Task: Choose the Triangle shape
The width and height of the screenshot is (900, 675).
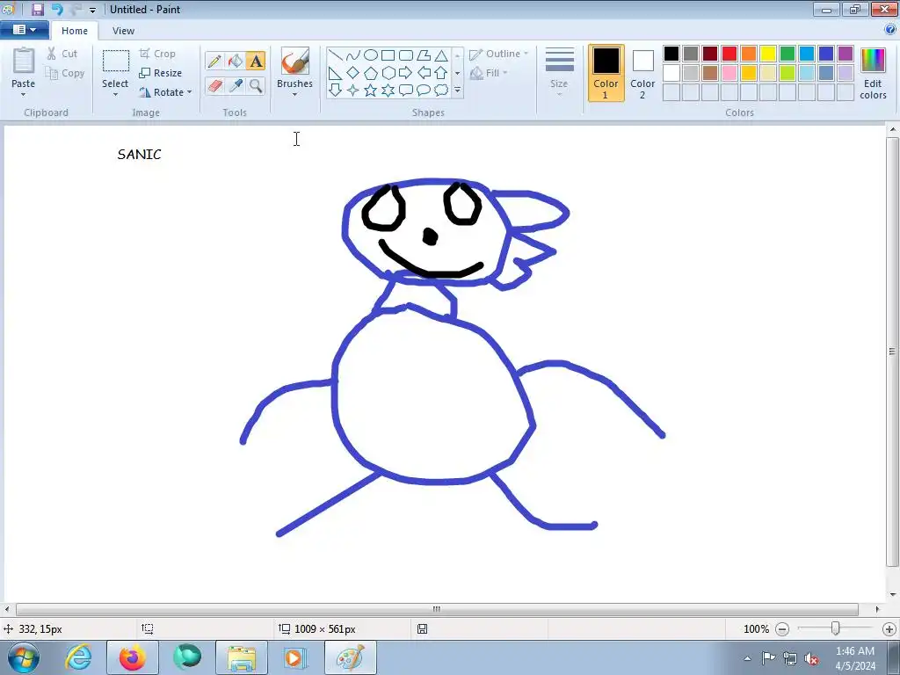Action: 441,55
